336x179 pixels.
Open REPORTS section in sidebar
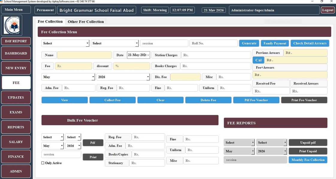point(16,127)
